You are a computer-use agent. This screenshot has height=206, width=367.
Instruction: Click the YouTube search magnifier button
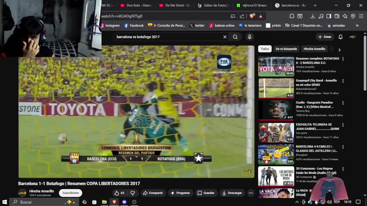point(235,37)
